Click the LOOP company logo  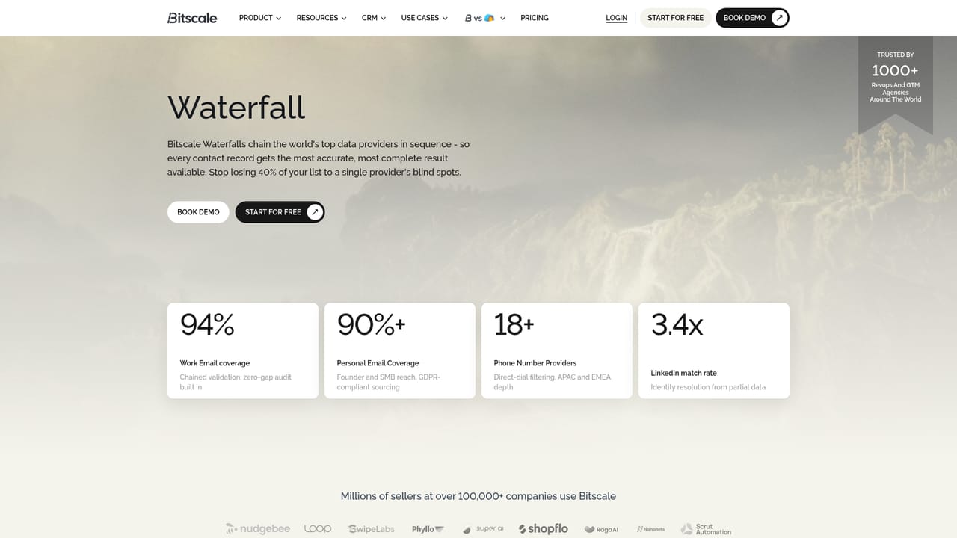click(x=318, y=528)
